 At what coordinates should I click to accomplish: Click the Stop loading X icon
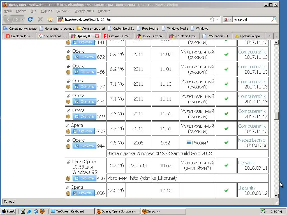(x=40, y=19)
